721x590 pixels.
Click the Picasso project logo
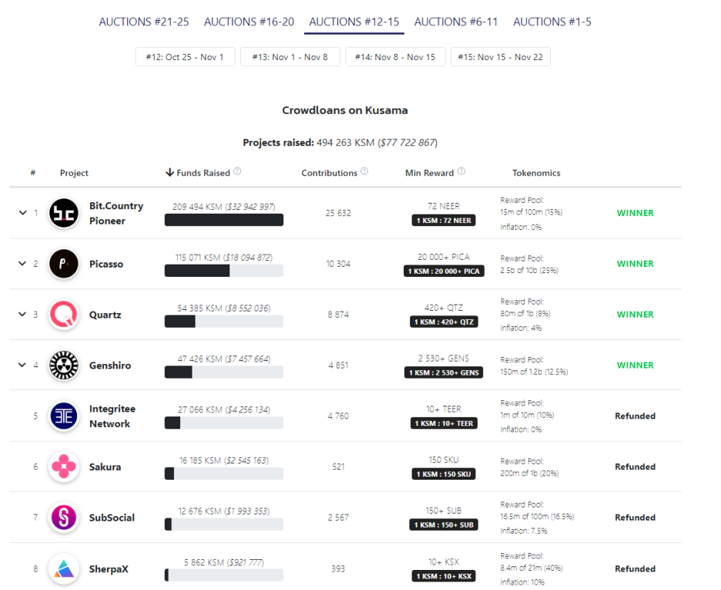[63, 264]
